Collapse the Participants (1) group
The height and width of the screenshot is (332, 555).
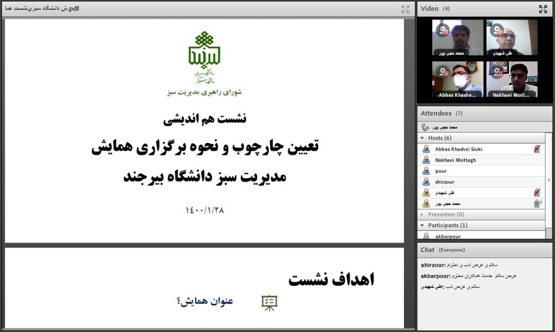click(x=422, y=226)
